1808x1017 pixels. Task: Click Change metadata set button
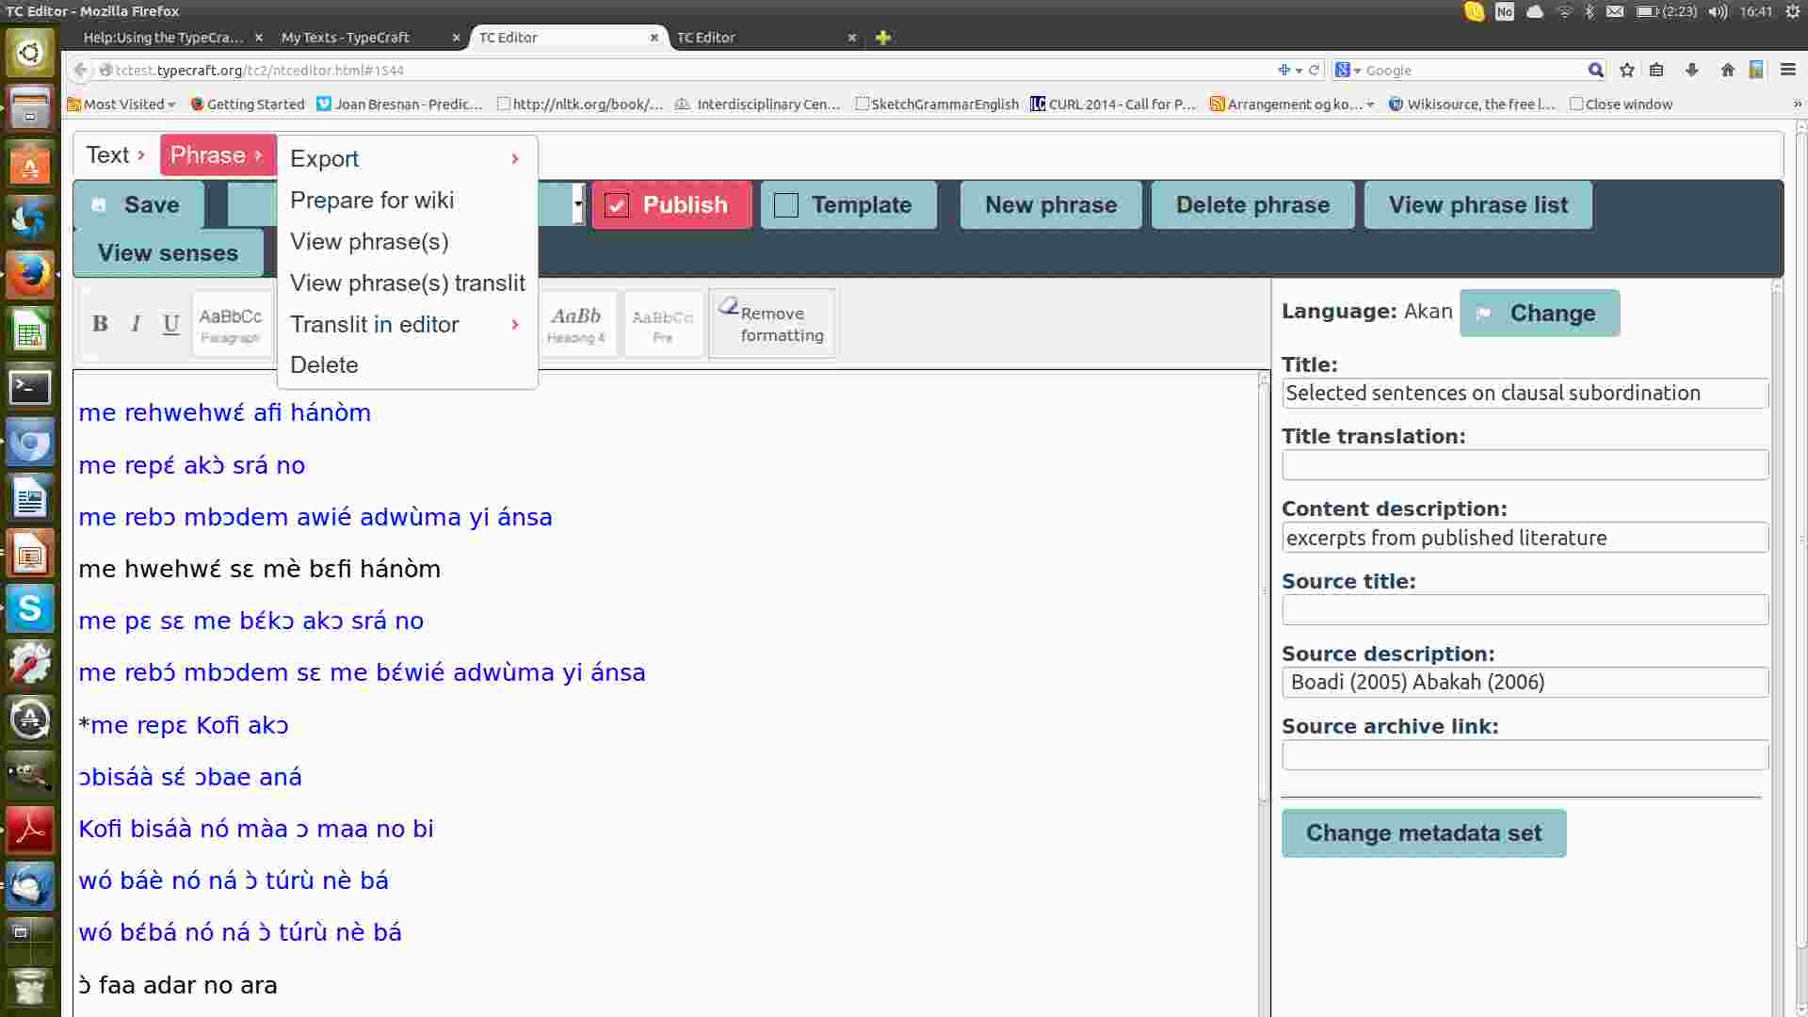tap(1424, 833)
